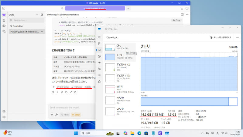This screenshot has height=137, width=243.
Task: Open the folder view icon below Chat
Action: pyautogui.click(x=4, y=20)
